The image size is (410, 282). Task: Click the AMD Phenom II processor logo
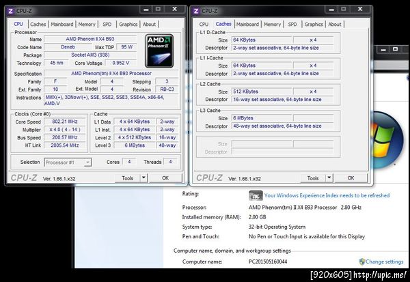pyautogui.click(x=159, y=51)
